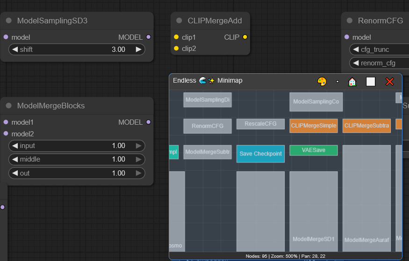Click the white square minimap icon
This screenshot has width=409, height=261.
pyautogui.click(x=371, y=82)
